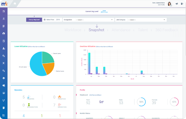Click the Total headcount 92 value
186x119 pixels.
tap(88, 103)
